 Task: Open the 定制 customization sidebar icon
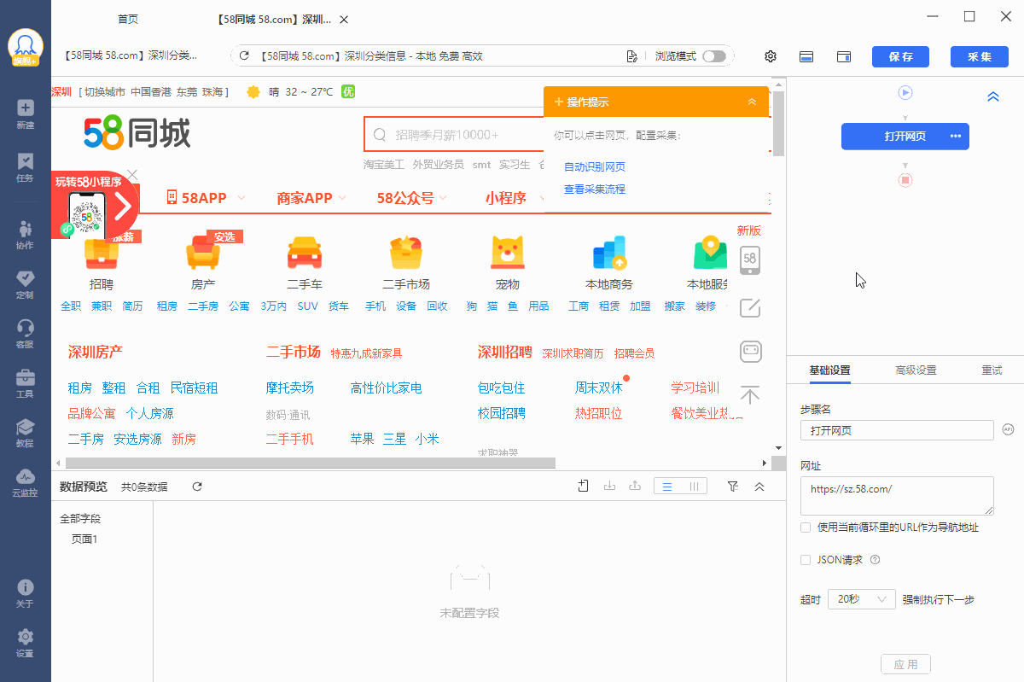pos(25,284)
